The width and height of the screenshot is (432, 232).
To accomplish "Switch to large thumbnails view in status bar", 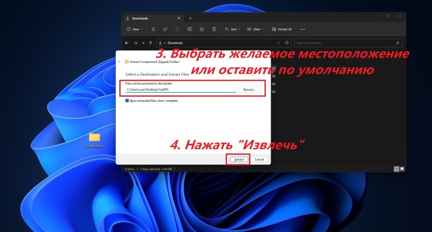I will 403,168.
